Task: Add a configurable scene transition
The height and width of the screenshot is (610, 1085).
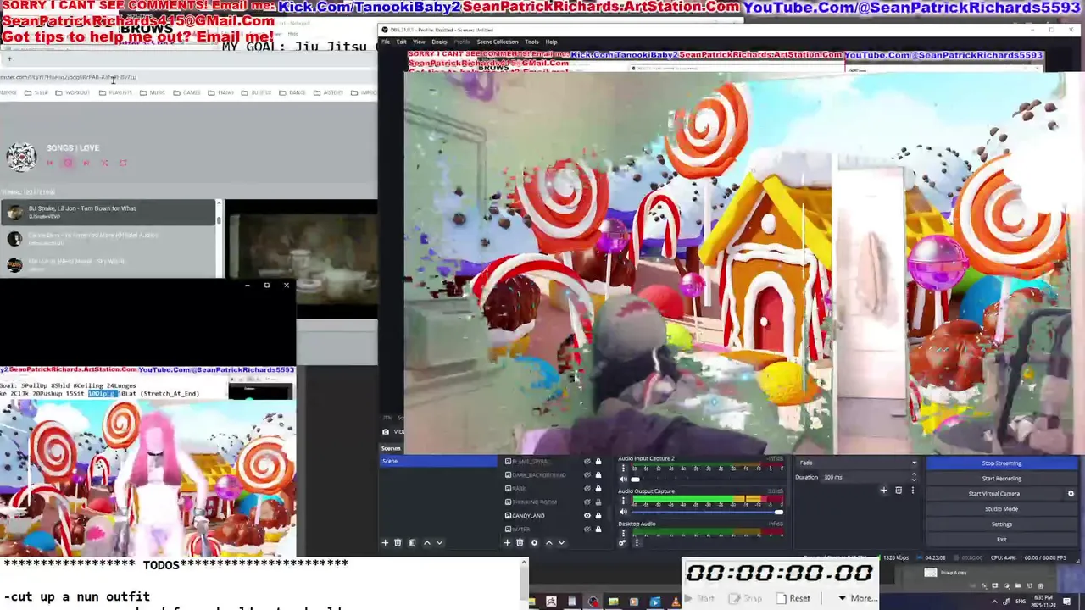Action: click(883, 490)
